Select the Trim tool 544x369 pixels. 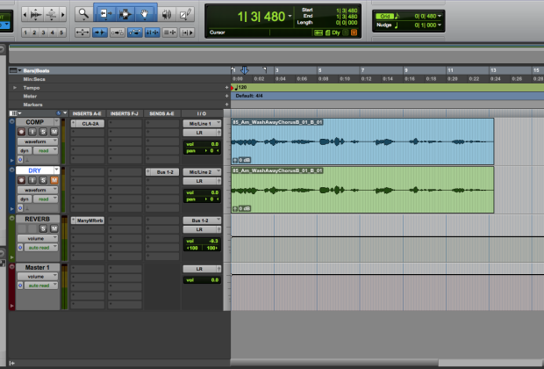click(104, 14)
